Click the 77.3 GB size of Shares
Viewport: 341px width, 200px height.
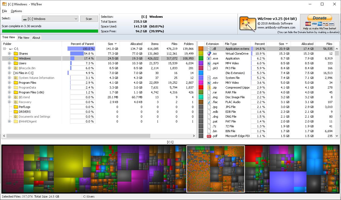tap(113, 54)
